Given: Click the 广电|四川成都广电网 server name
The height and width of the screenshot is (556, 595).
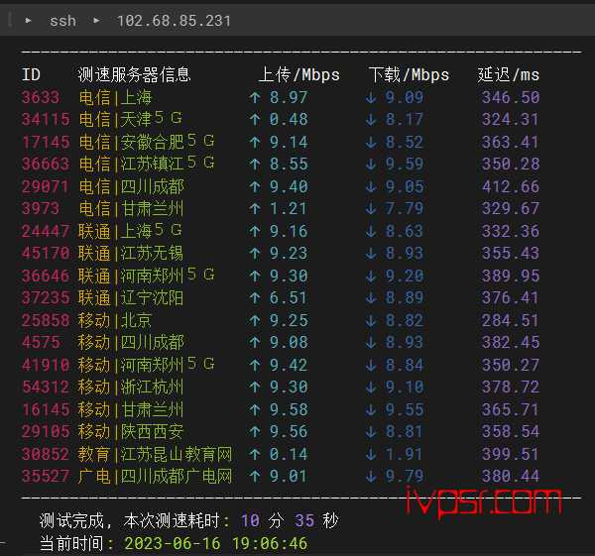Looking at the screenshot, I should (156, 476).
